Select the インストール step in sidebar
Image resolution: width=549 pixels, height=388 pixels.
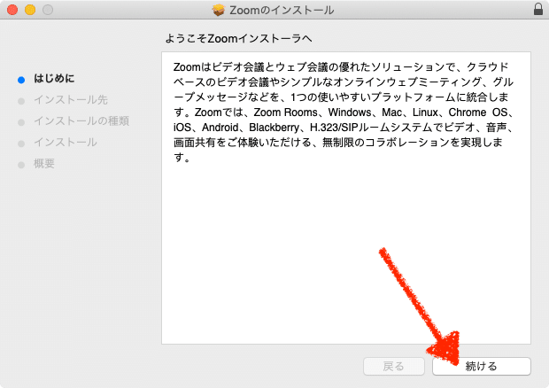[x=66, y=142]
